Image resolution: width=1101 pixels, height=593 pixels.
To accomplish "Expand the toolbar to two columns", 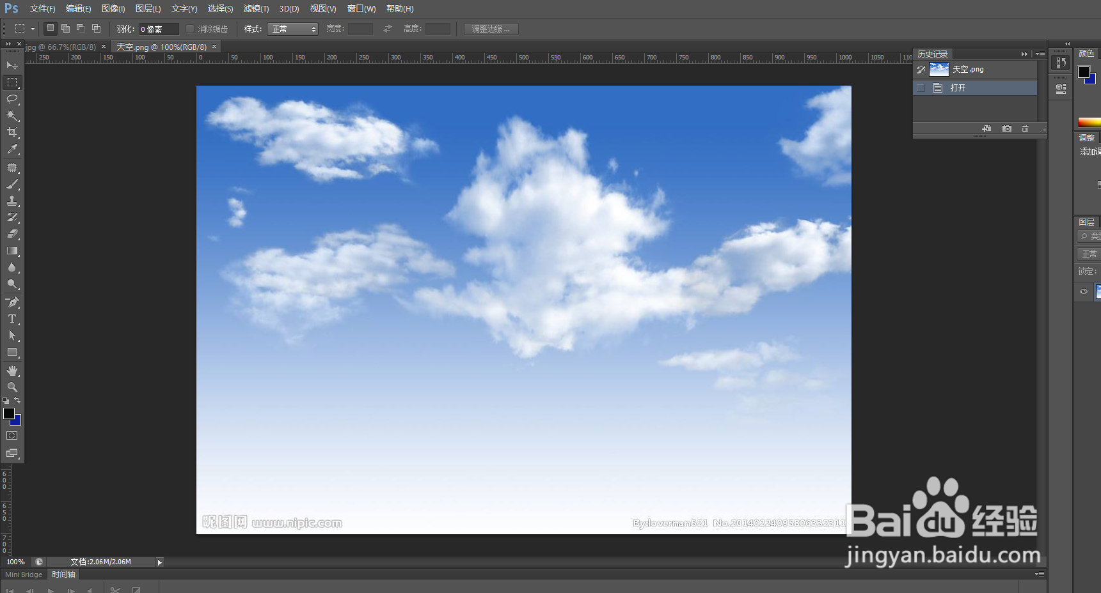I will pyautogui.click(x=8, y=44).
